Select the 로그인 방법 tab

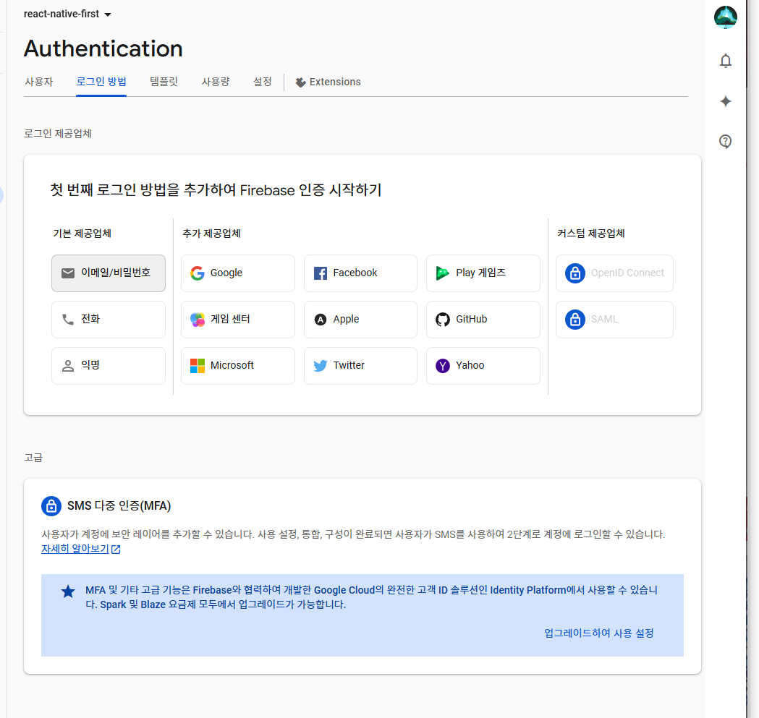[x=101, y=82]
